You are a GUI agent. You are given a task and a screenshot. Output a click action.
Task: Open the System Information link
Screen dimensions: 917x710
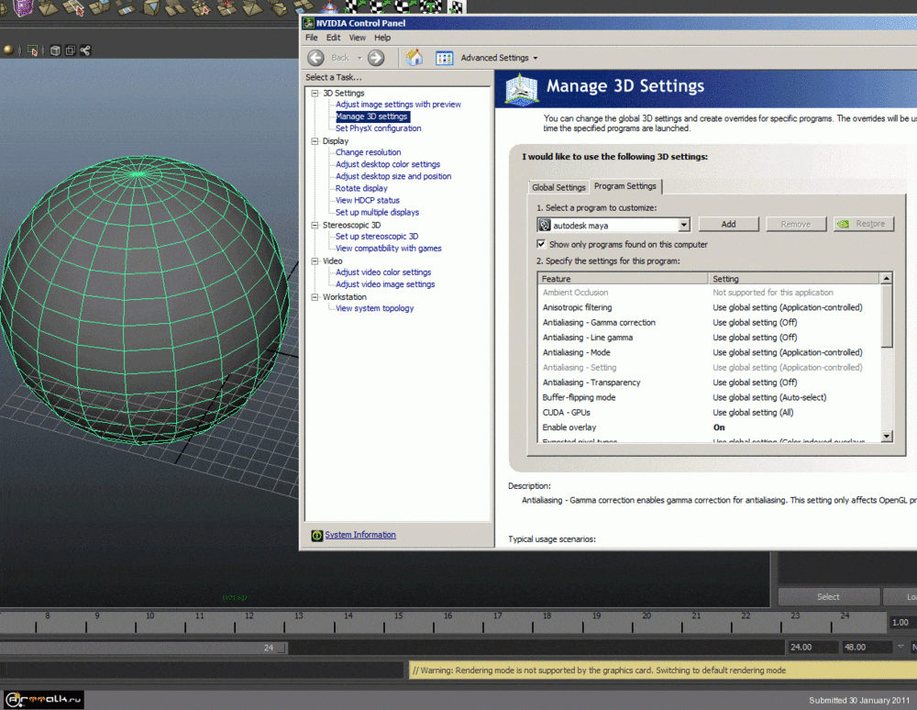(x=360, y=535)
